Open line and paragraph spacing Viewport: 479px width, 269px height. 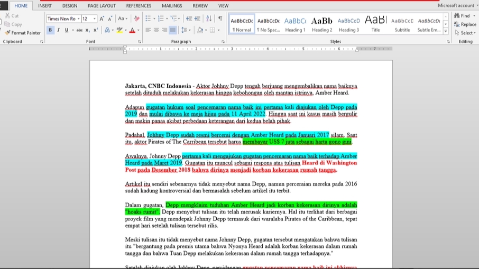pyautogui.click(x=184, y=30)
